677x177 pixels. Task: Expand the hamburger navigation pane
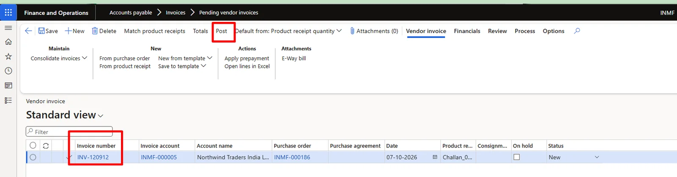pyautogui.click(x=8, y=28)
